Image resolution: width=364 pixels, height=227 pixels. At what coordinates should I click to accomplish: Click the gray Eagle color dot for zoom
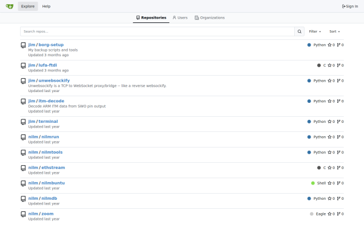312,214
